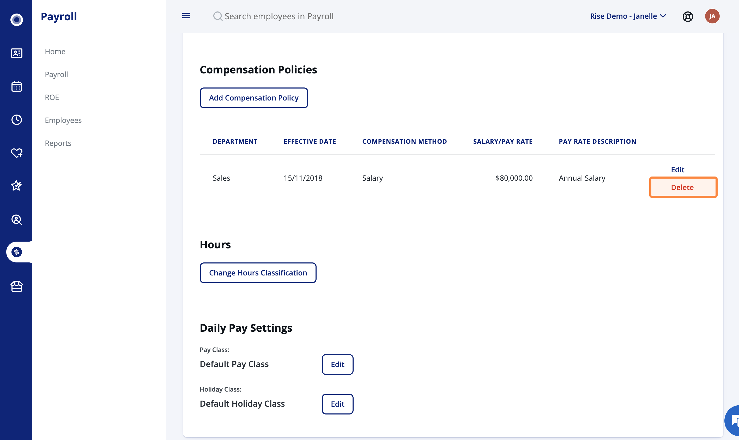Open the Reports menu item

tap(58, 143)
